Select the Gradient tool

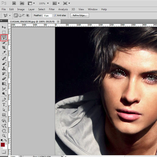click(x=4, y=84)
